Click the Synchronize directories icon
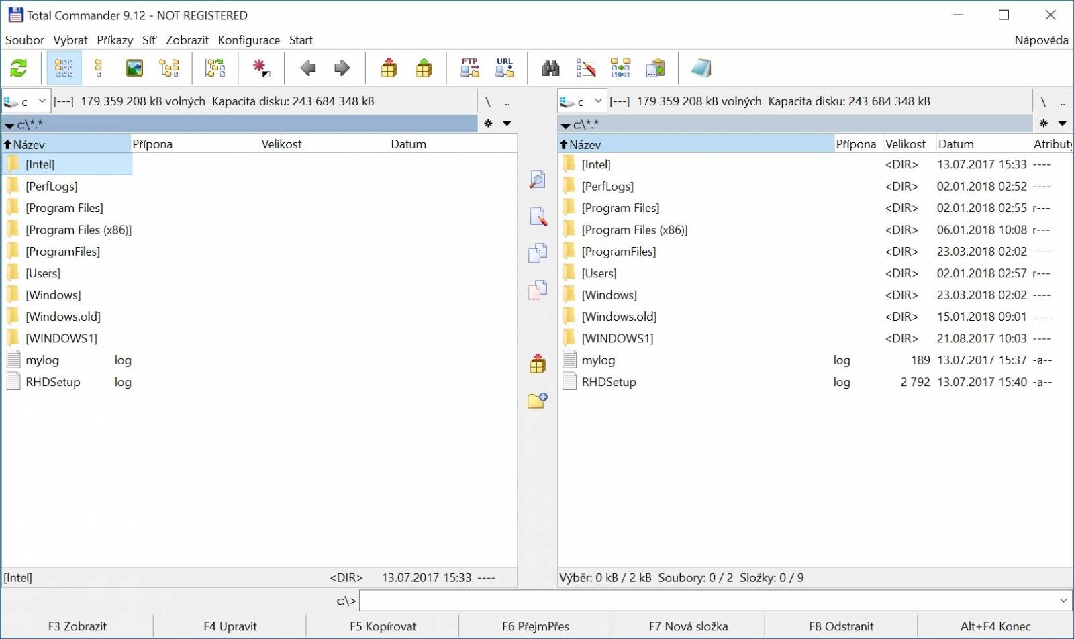The image size is (1074, 639). click(x=621, y=68)
